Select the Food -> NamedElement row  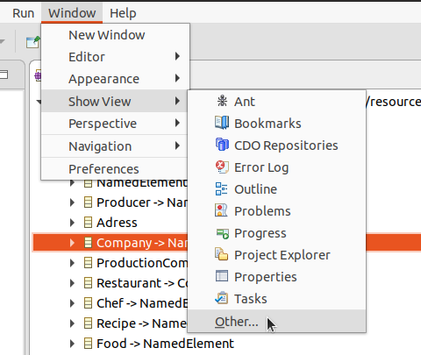click(165, 344)
